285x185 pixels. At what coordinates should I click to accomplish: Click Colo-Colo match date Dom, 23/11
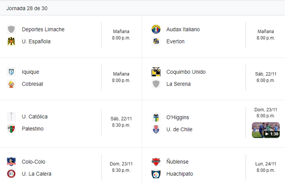[x=121, y=164]
